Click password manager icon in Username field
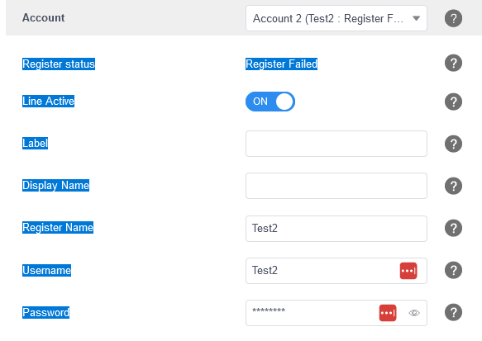Screen dimensions: 482x341 408,271
